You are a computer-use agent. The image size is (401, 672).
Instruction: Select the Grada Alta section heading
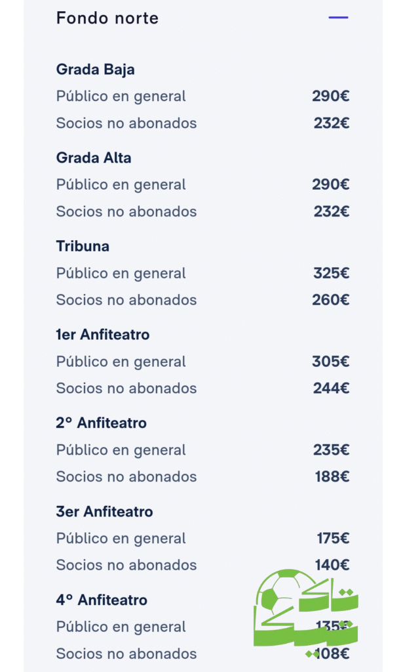coord(94,158)
